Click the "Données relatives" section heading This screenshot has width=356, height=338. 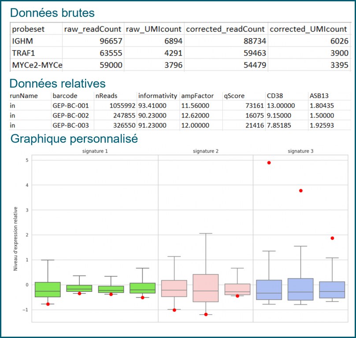(x=58, y=83)
